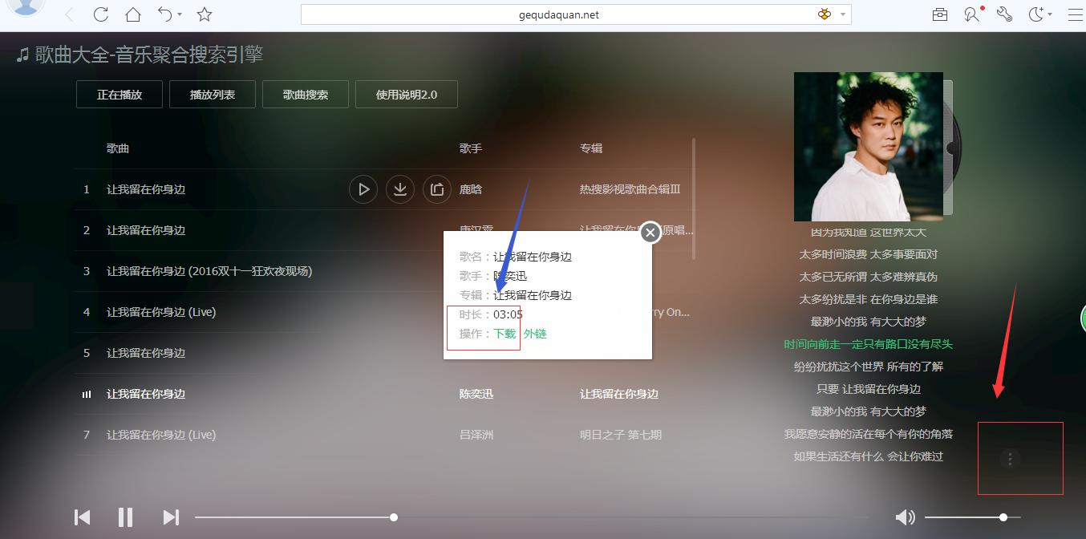This screenshot has width=1086, height=539.
Task: Play the song 让我留在你身边 by 鹿晗
Action: (363, 188)
